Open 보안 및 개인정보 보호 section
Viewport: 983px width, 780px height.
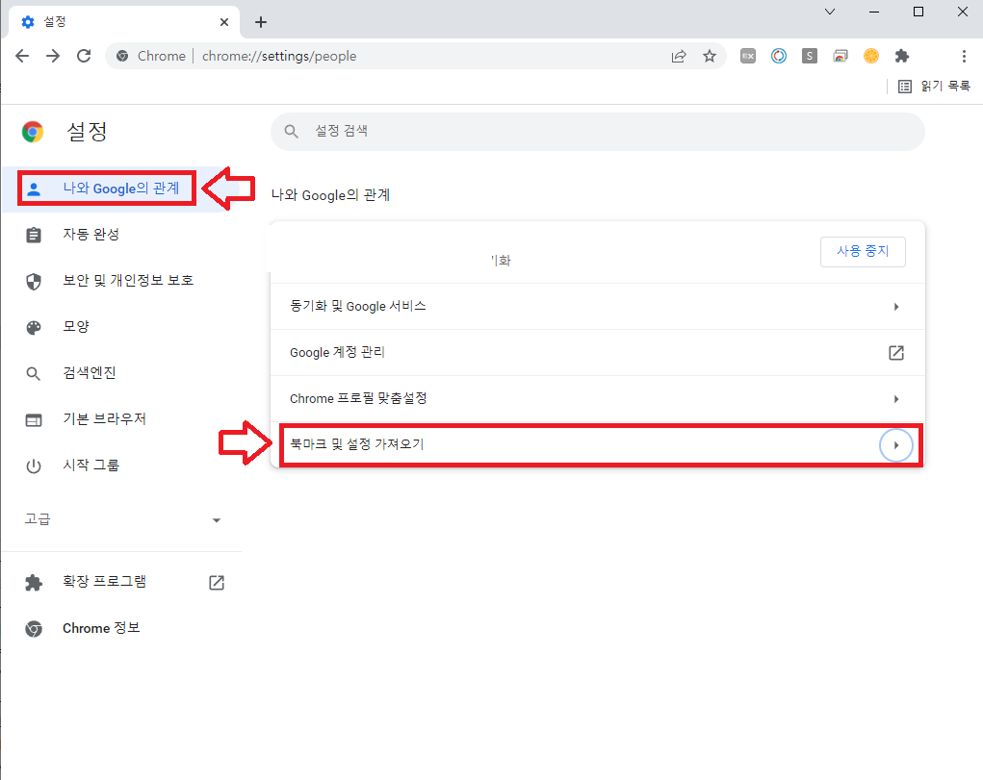120,281
